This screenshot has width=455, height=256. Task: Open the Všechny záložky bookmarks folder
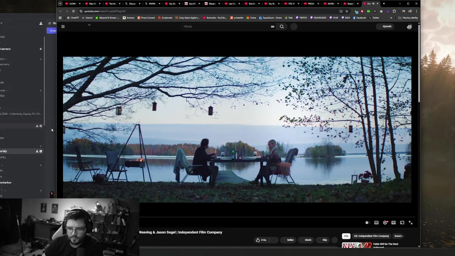[x=408, y=18]
